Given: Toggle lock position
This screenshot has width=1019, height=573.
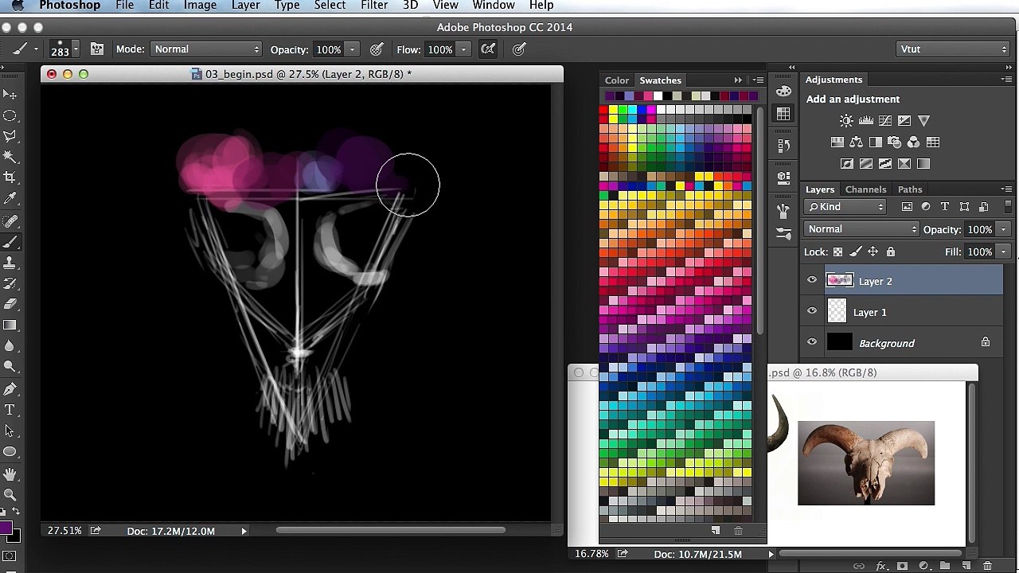Looking at the screenshot, I should point(873,251).
